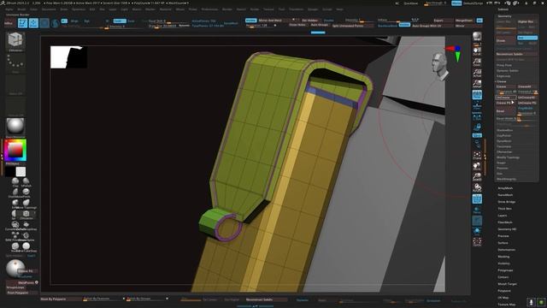Select the white secondary color swatch

coord(21,172)
